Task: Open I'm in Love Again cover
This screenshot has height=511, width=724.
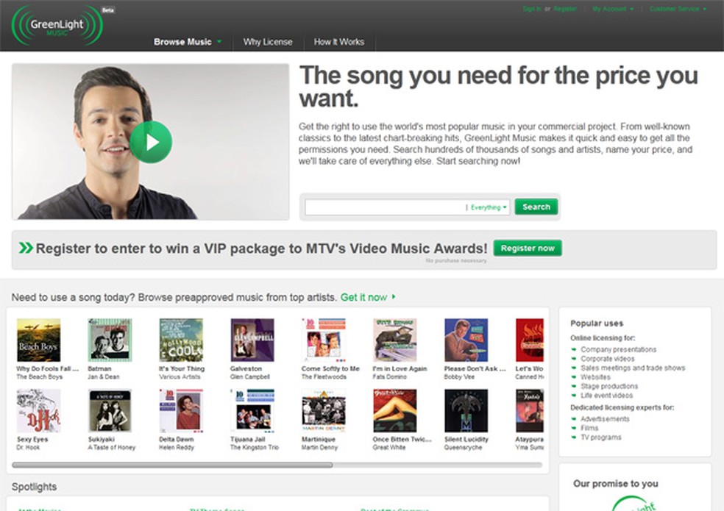Action: [395, 340]
